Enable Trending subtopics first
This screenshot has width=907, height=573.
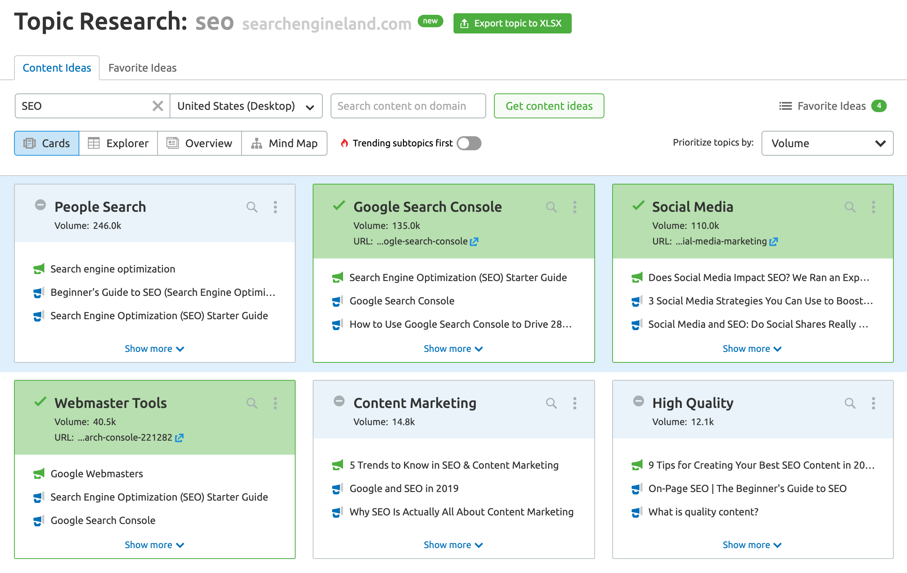tap(469, 143)
